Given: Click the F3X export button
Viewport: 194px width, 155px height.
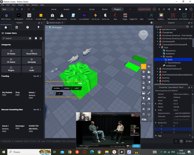Looking at the screenshot, I should 149,109.
